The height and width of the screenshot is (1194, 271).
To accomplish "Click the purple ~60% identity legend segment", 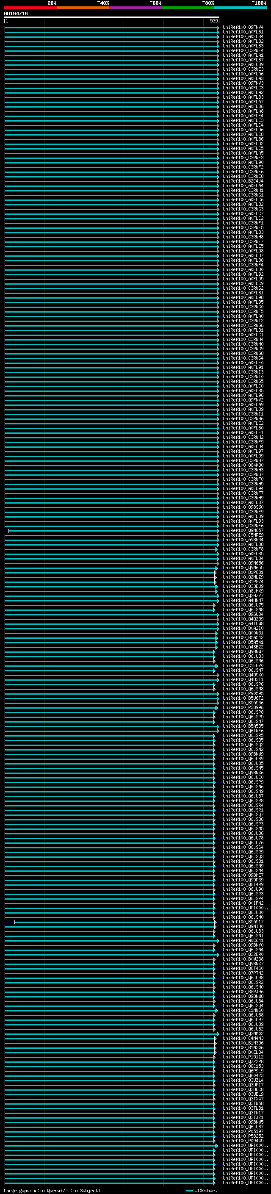I will click(136, 8).
